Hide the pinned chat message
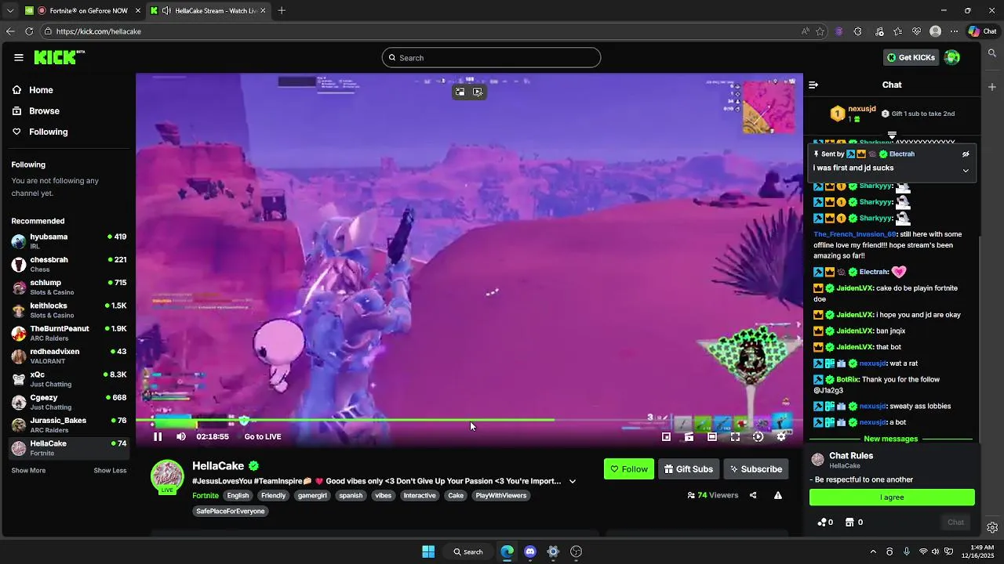The height and width of the screenshot is (564, 1004). click(966, 154)
